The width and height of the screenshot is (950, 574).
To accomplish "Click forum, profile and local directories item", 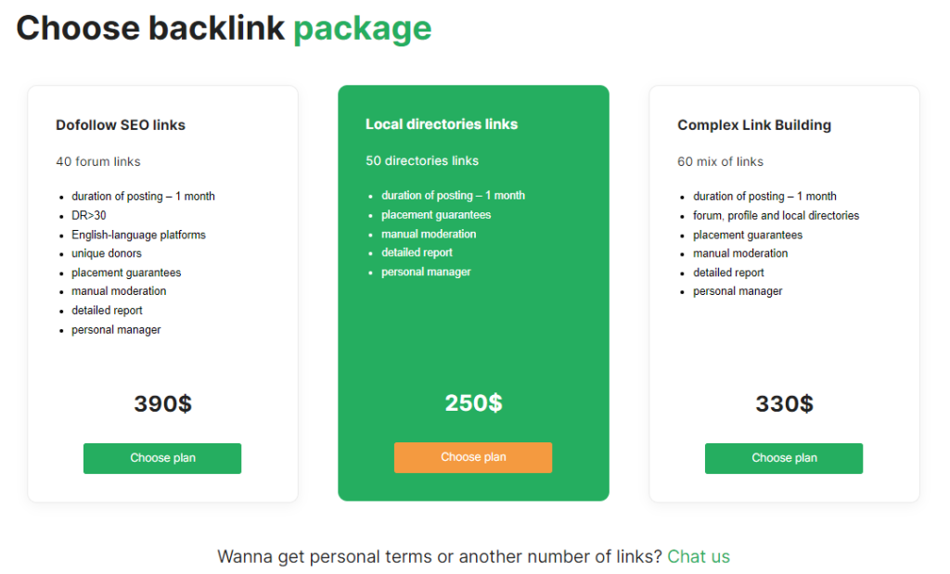I will (776, 215).
